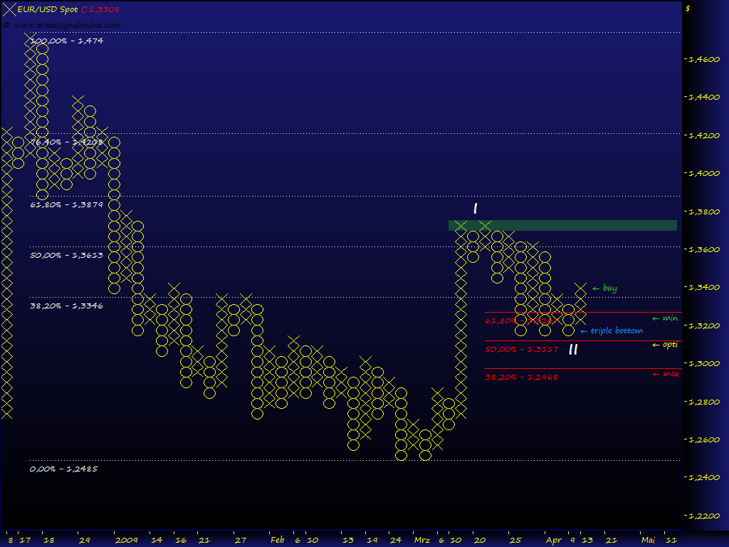The height and width of the screenshot is (547, 729).
Task: Click the dollar sign icon in the top-right corner
Action: (x=688, y=9)
